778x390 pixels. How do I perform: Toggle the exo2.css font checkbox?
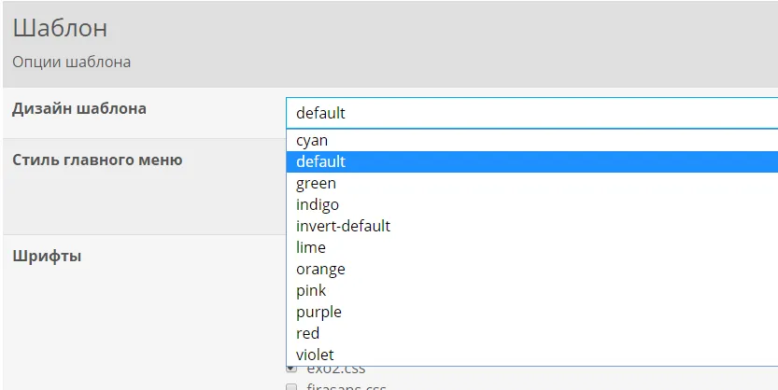[292, 369]
